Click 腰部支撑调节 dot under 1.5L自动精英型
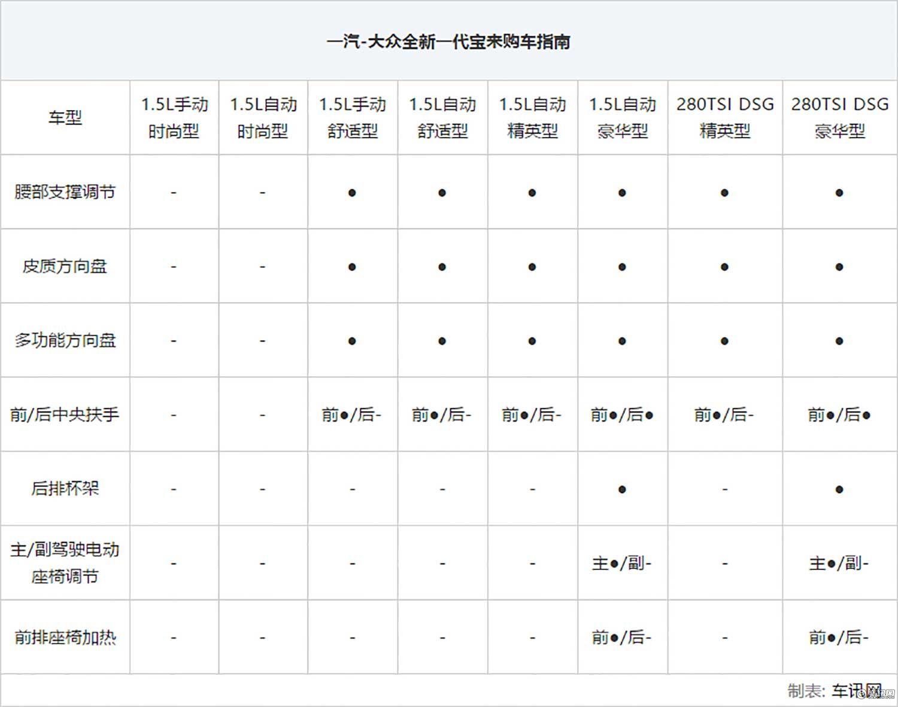 click(x=532, y=193)
